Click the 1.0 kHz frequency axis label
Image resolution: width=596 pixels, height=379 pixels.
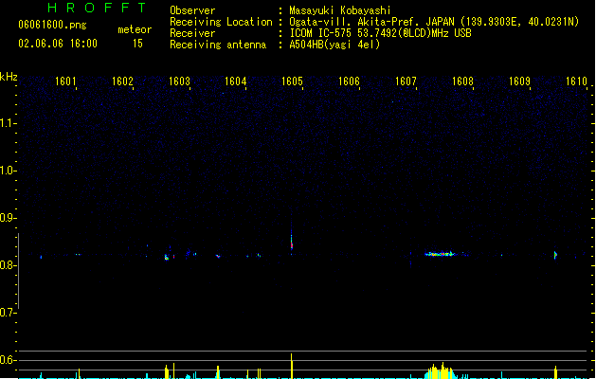click(x=8, y=171)
